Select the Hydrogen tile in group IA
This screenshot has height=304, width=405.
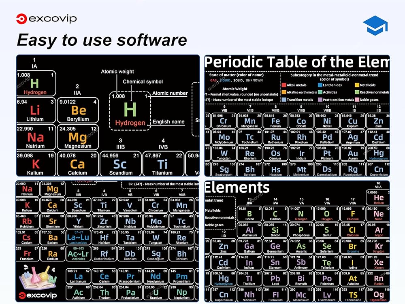tap(36, 83)
